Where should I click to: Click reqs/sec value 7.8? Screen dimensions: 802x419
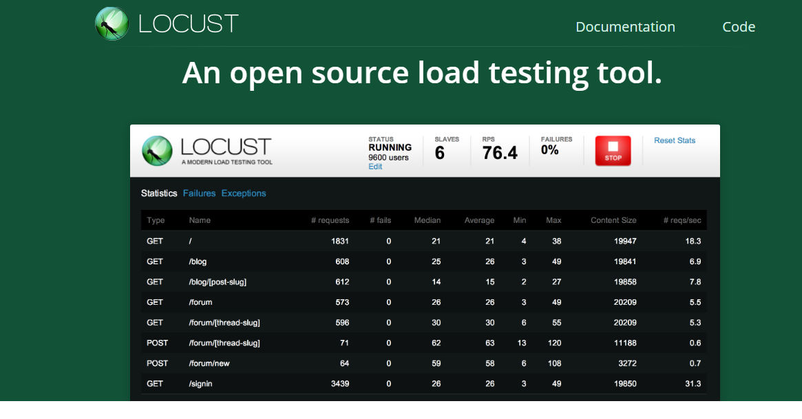695,282
